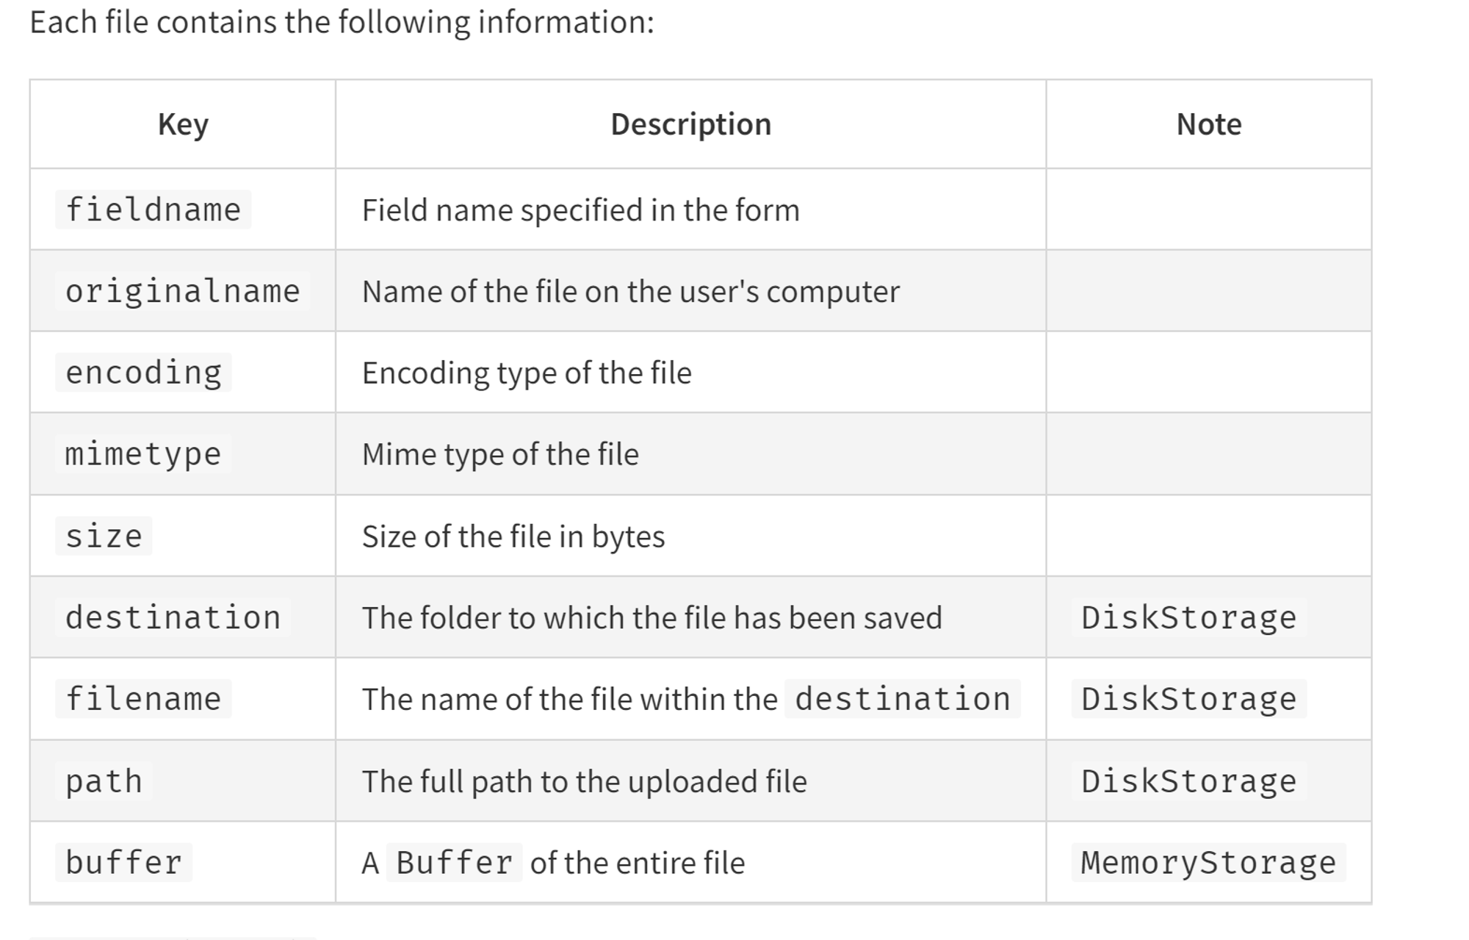Click 'Each file contains the following information' heading

pos(342,22)
